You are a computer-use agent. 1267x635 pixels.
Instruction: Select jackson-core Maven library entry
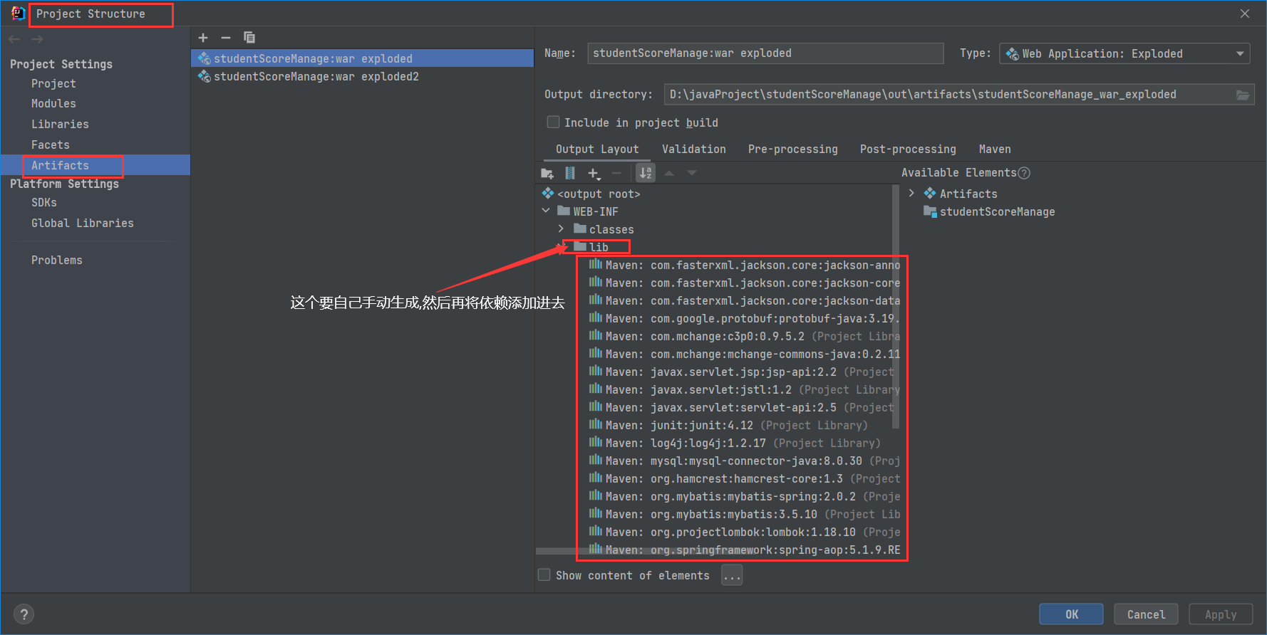coord(745,283)
